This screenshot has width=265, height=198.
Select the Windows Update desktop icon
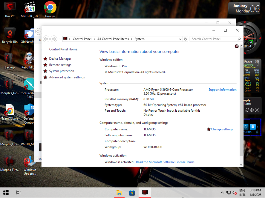pyautogui.click(x=30, y=165)
